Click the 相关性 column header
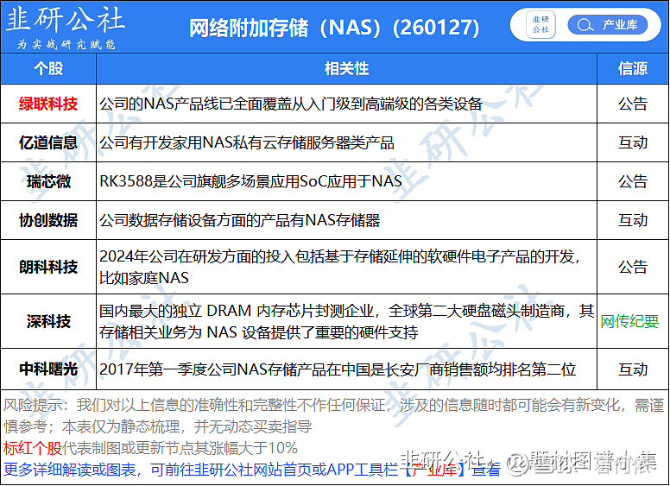The width and height of the screenshot is (670, 486). click(346, 68)
